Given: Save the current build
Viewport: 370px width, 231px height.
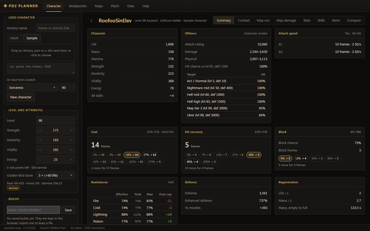Looking at the screenshot, I should (68, 210).
